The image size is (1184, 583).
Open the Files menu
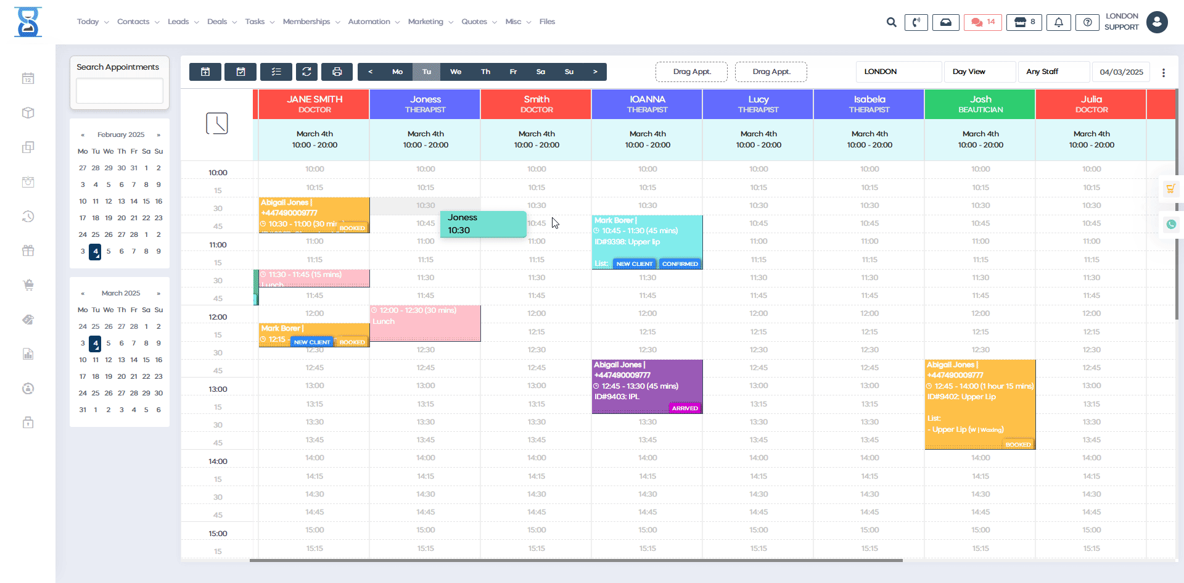point(547,22)
